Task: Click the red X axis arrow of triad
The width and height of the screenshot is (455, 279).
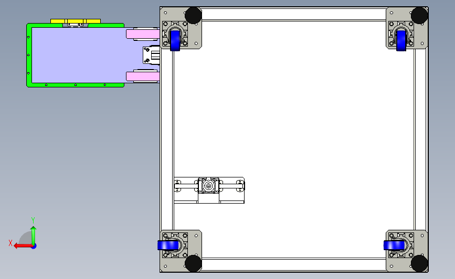Action: coord(23,246)
